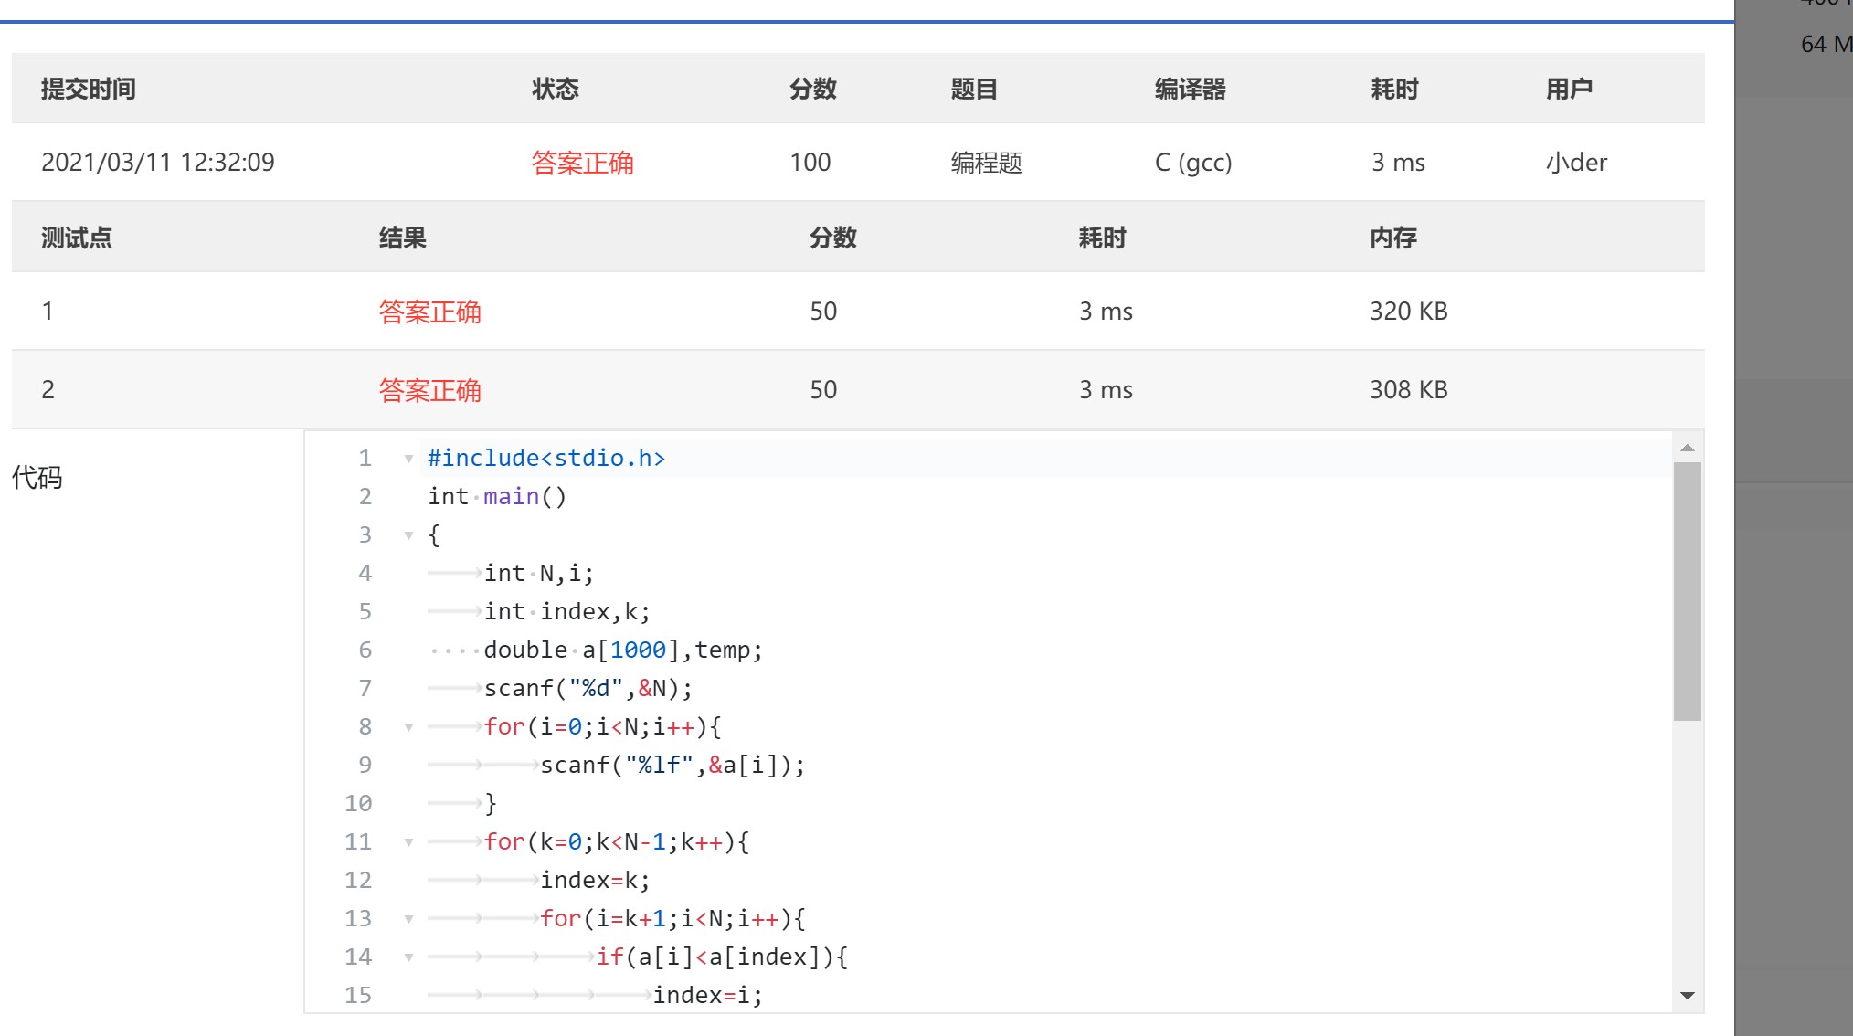
Task: Collapse the if block fold at line 14
Action: tap(408, 957)
